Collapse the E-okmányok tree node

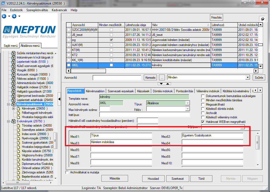(x=8, y=121)
